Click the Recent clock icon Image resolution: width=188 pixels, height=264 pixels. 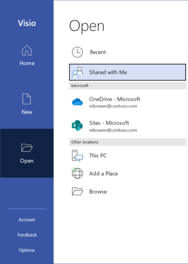click(77, 52)
